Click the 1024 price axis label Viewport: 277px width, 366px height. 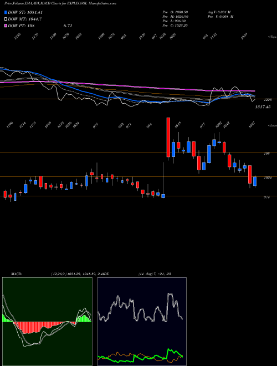(x=268, y=177)
